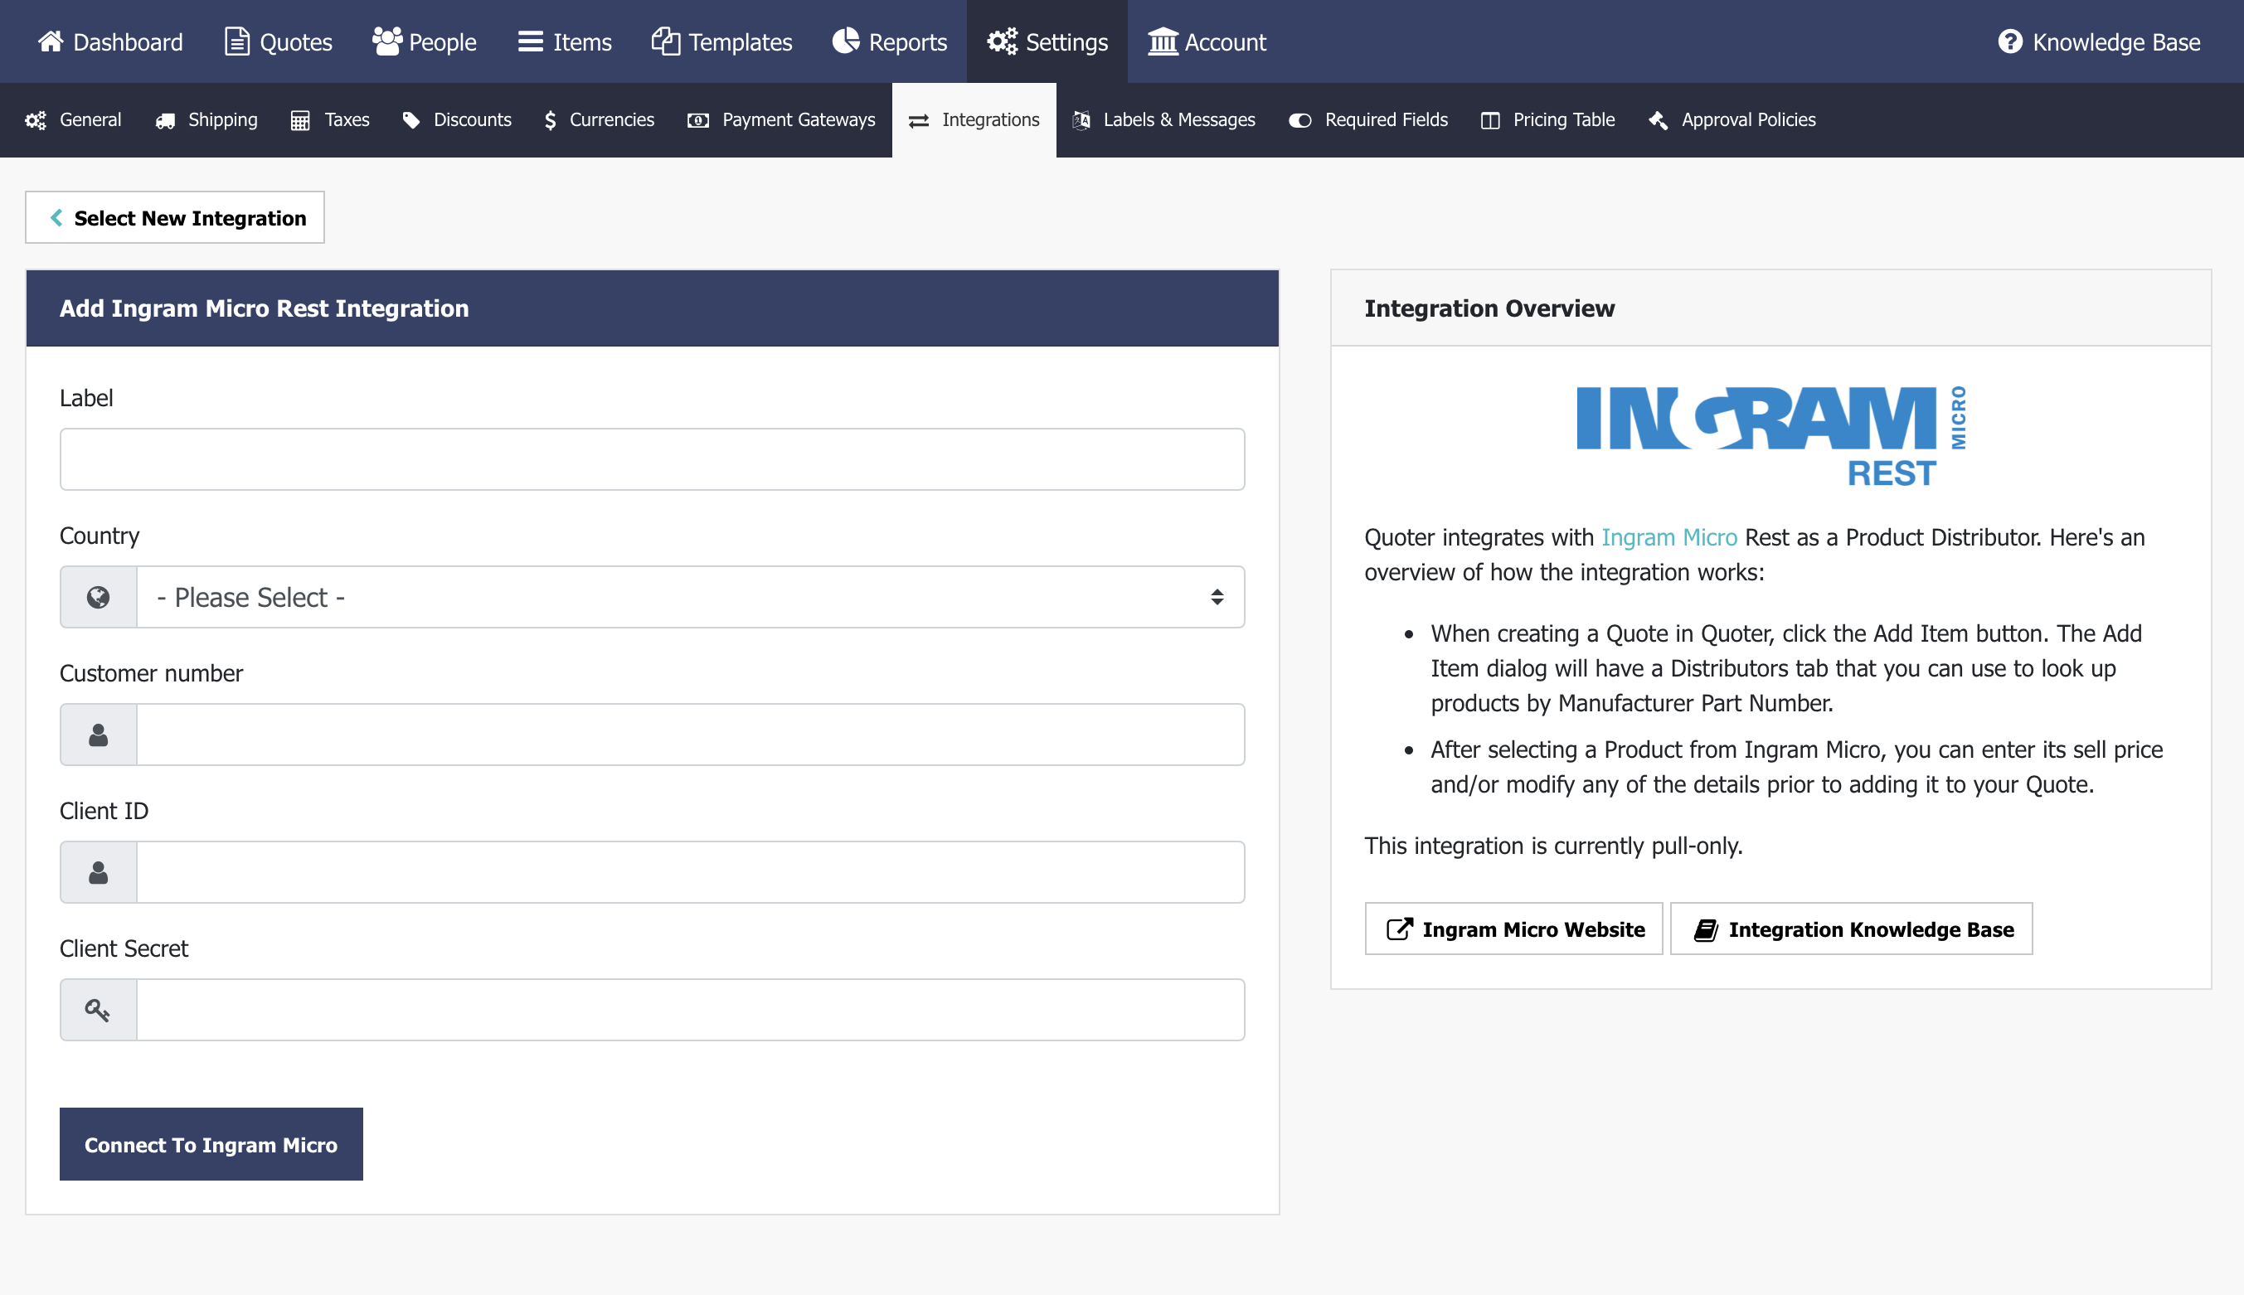The height and width of the screenshot is (1295, 2244).
Task: Click the back chevron in Select New Integration
Action: (x=56, y=217)
